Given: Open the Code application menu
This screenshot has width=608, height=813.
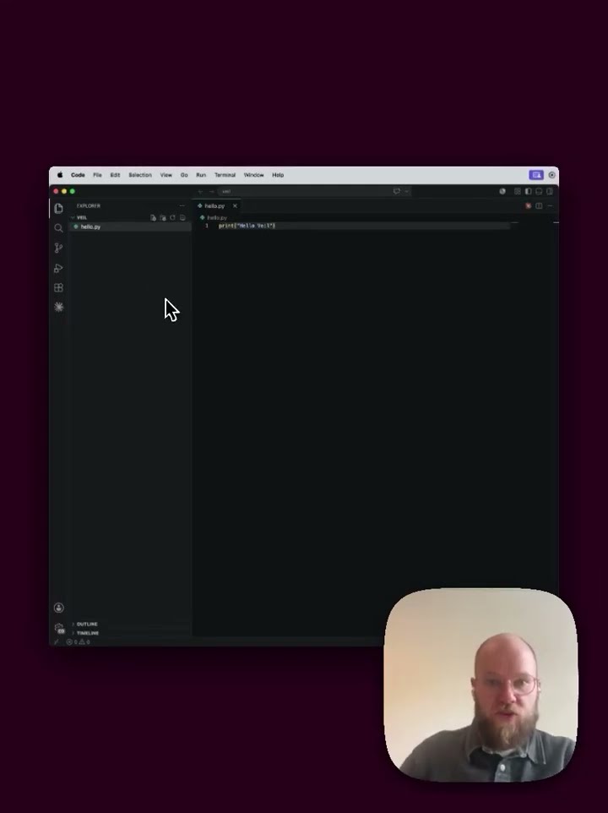Looking at the screenshot, I should click(78, 175).
